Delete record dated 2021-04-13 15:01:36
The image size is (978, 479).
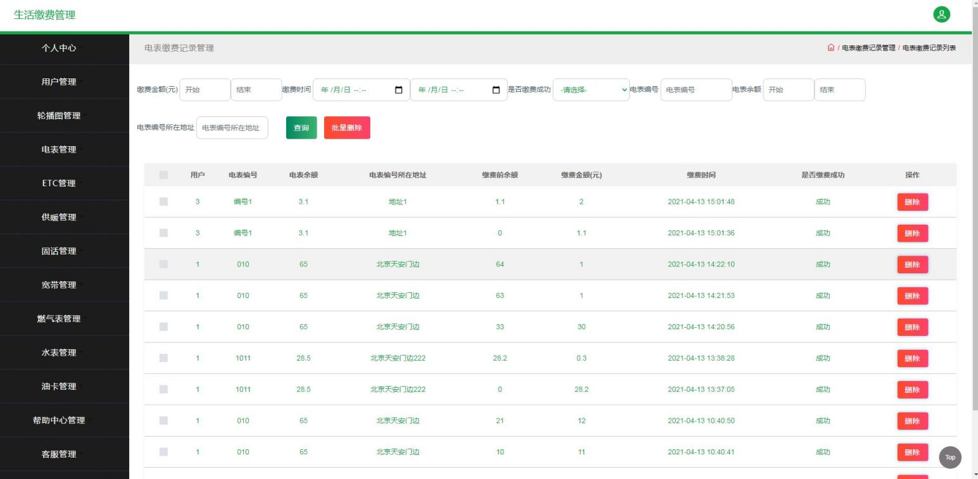[x=912, y=233]
